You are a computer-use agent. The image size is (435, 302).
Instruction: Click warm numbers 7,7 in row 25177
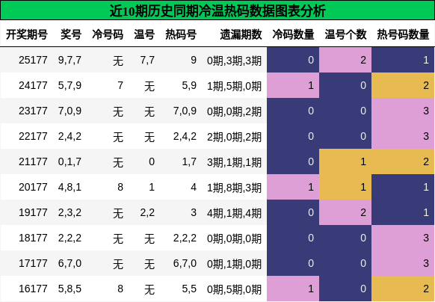(147, 60)
